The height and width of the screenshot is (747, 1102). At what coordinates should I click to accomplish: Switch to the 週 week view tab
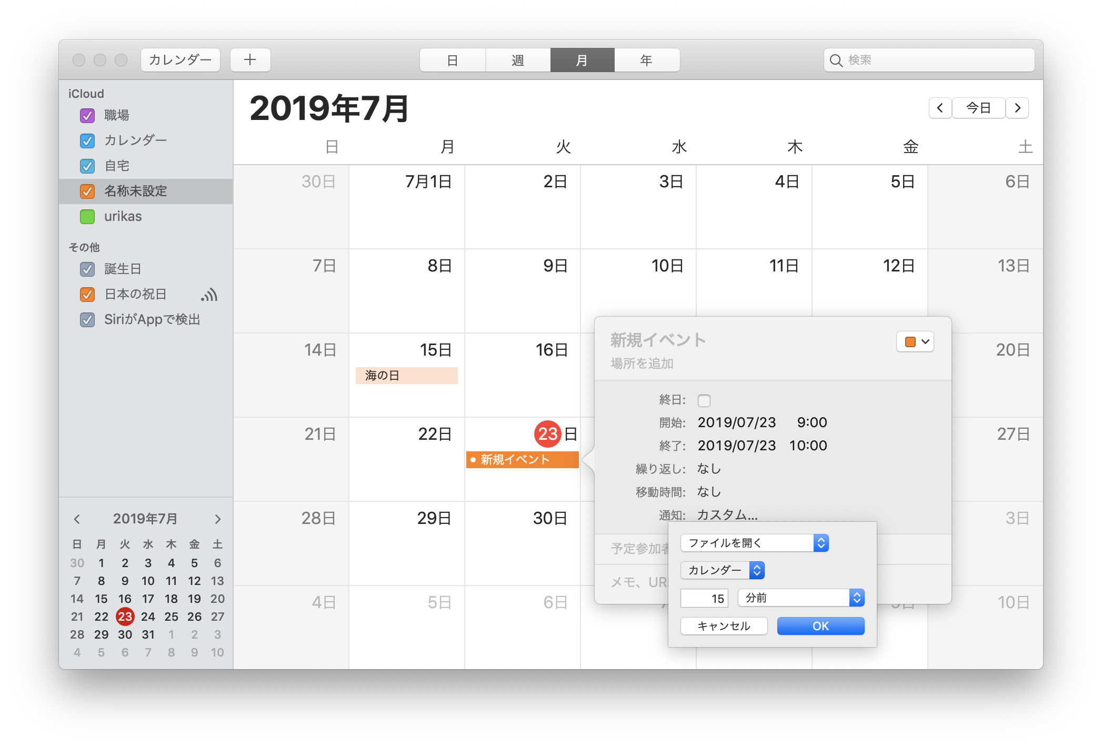[518, 60]
